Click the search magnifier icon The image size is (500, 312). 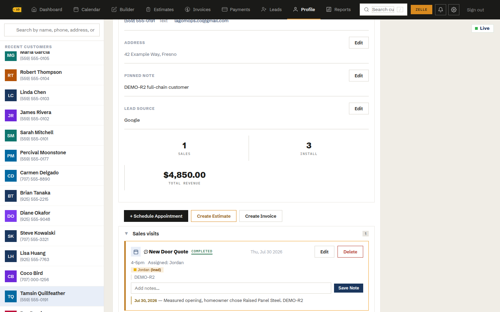366,10
